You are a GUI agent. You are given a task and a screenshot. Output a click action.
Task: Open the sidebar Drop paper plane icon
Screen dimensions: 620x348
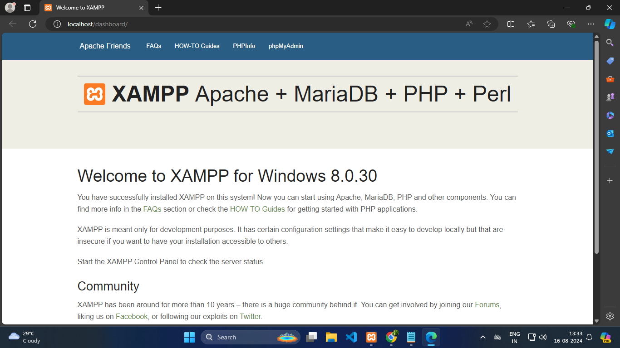click(610, 151)
